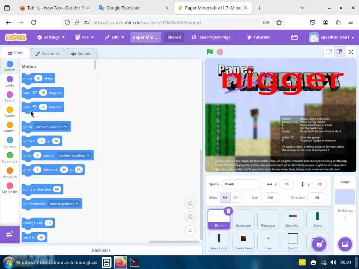Select the Looks block category

[9, 82]
